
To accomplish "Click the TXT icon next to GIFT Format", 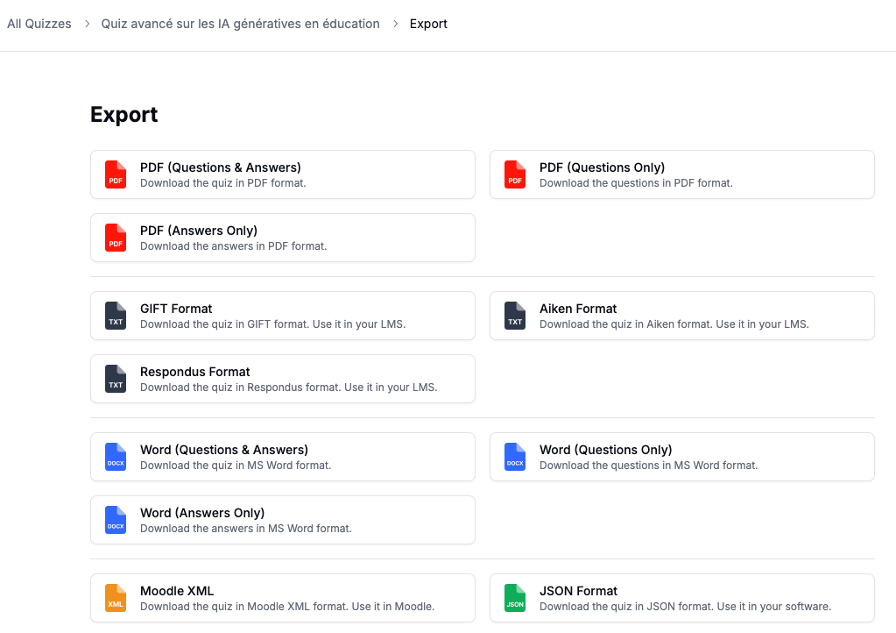I will [x=116, y=316].
